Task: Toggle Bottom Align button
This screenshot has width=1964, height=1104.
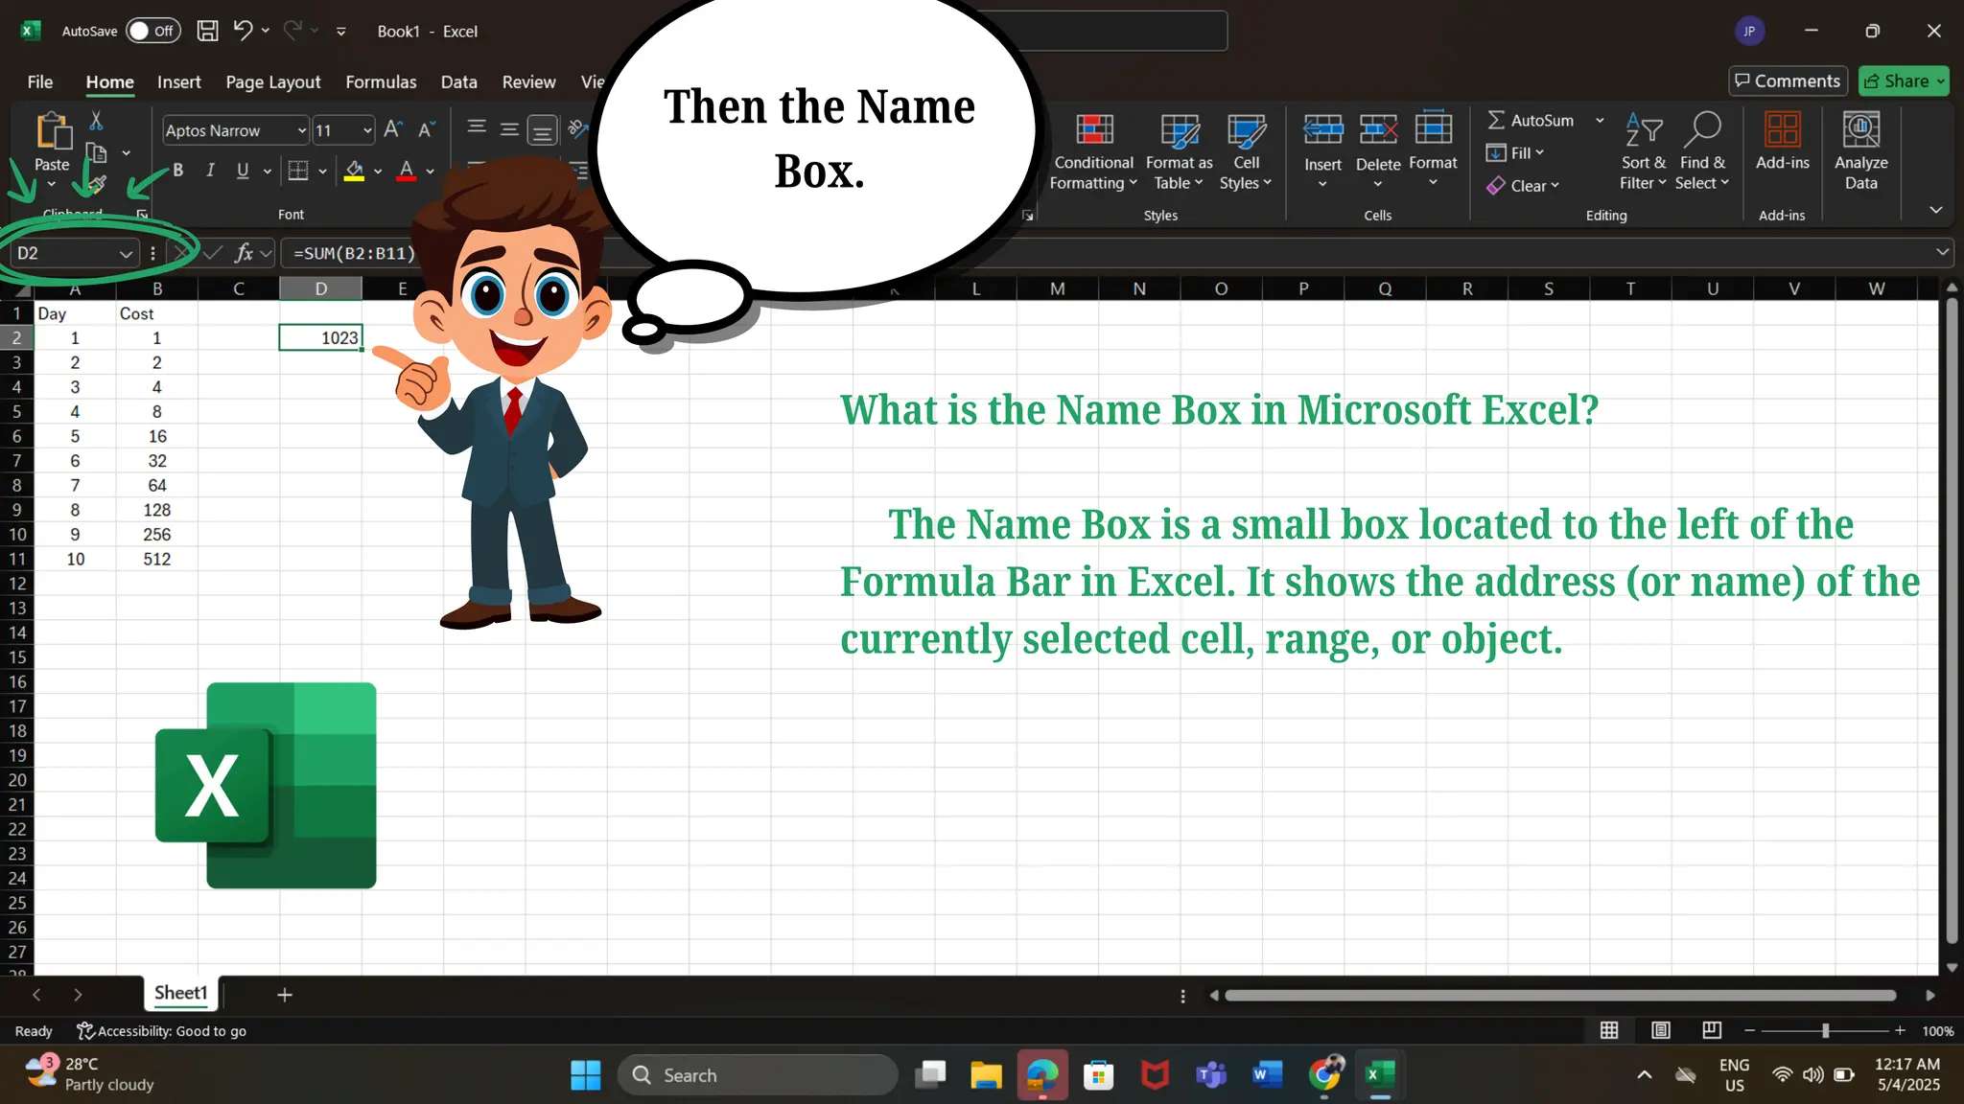Action: coord(542,129)
